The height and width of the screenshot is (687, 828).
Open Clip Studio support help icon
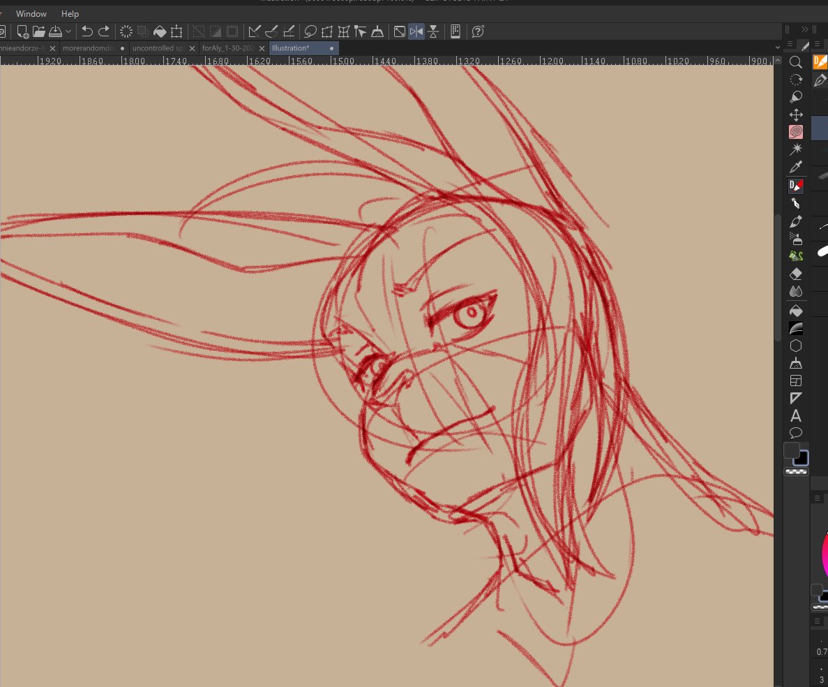pyautogui.click(x=478, y=31)
